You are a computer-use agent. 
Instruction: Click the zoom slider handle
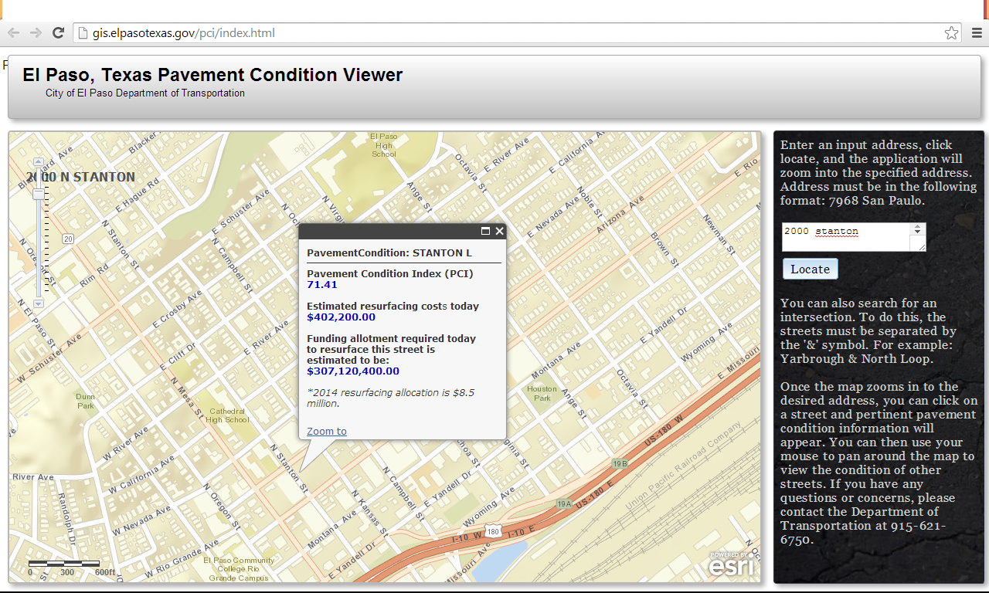click(x=39, y=194)
